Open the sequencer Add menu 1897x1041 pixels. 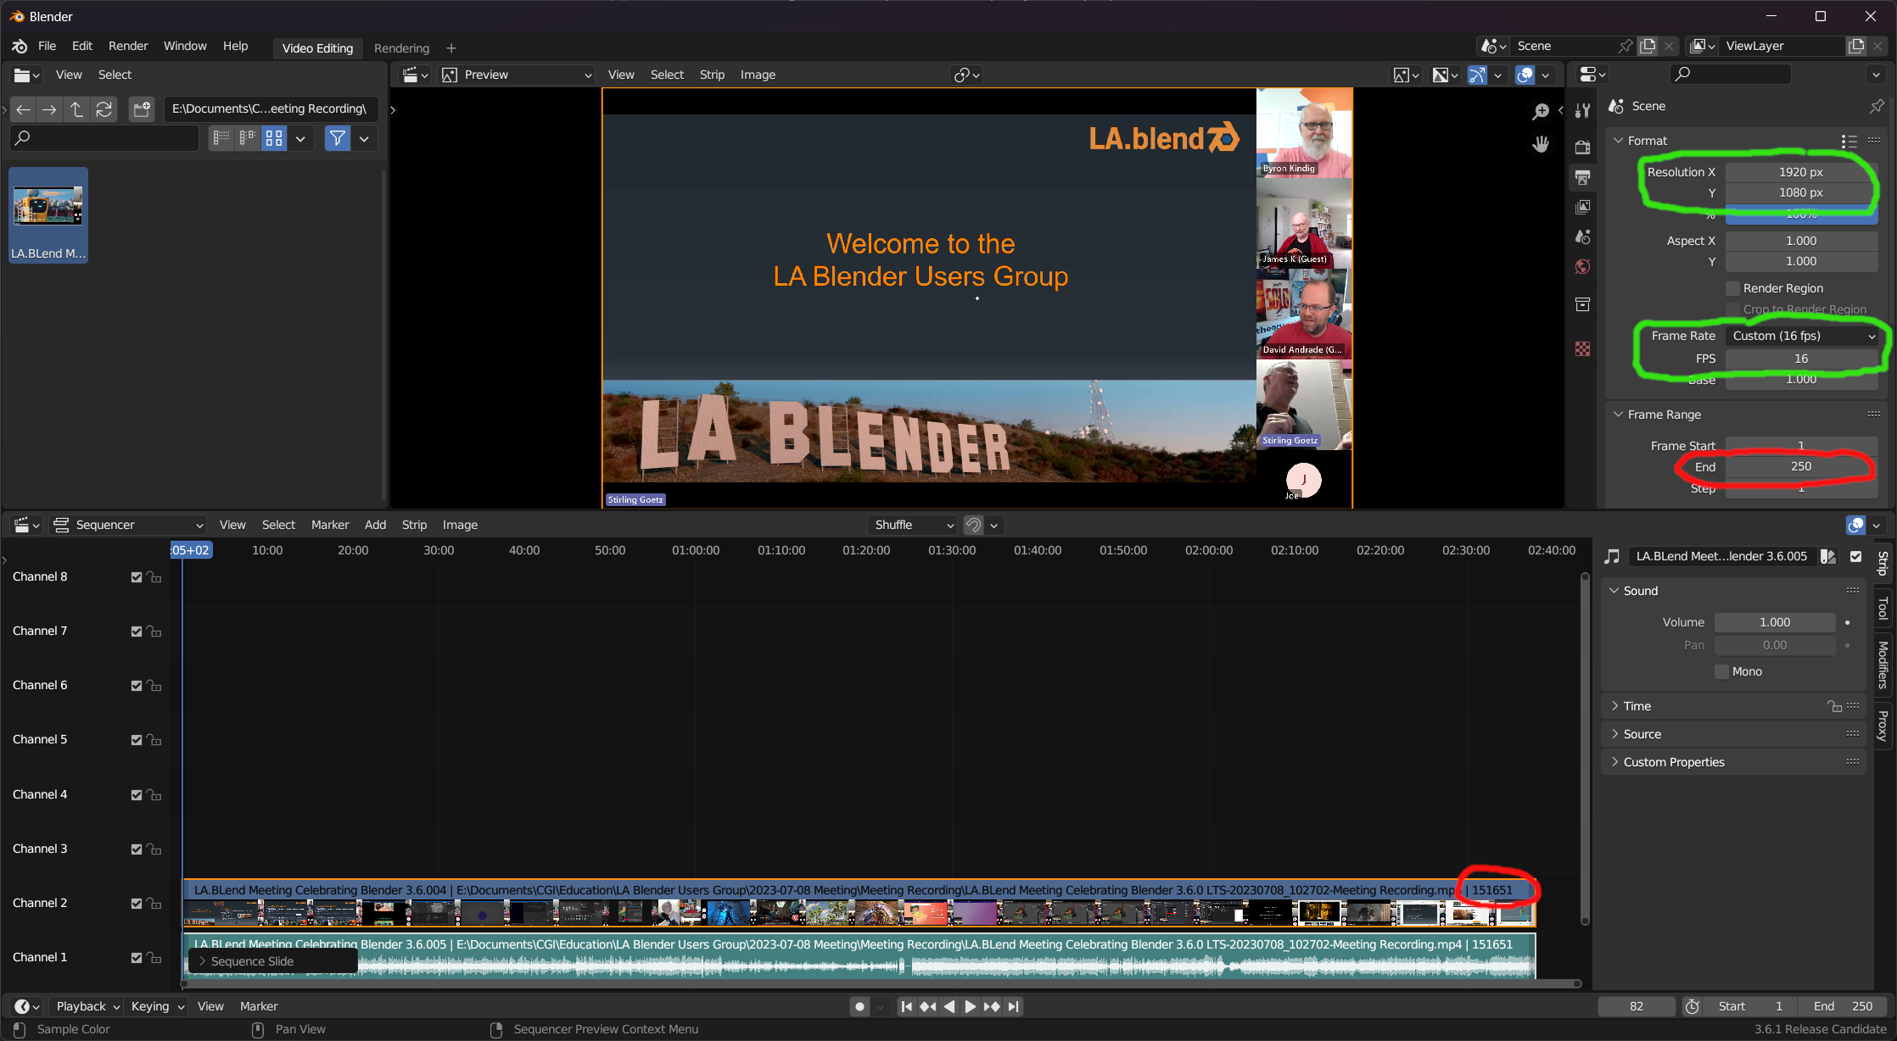click(375, 525)
